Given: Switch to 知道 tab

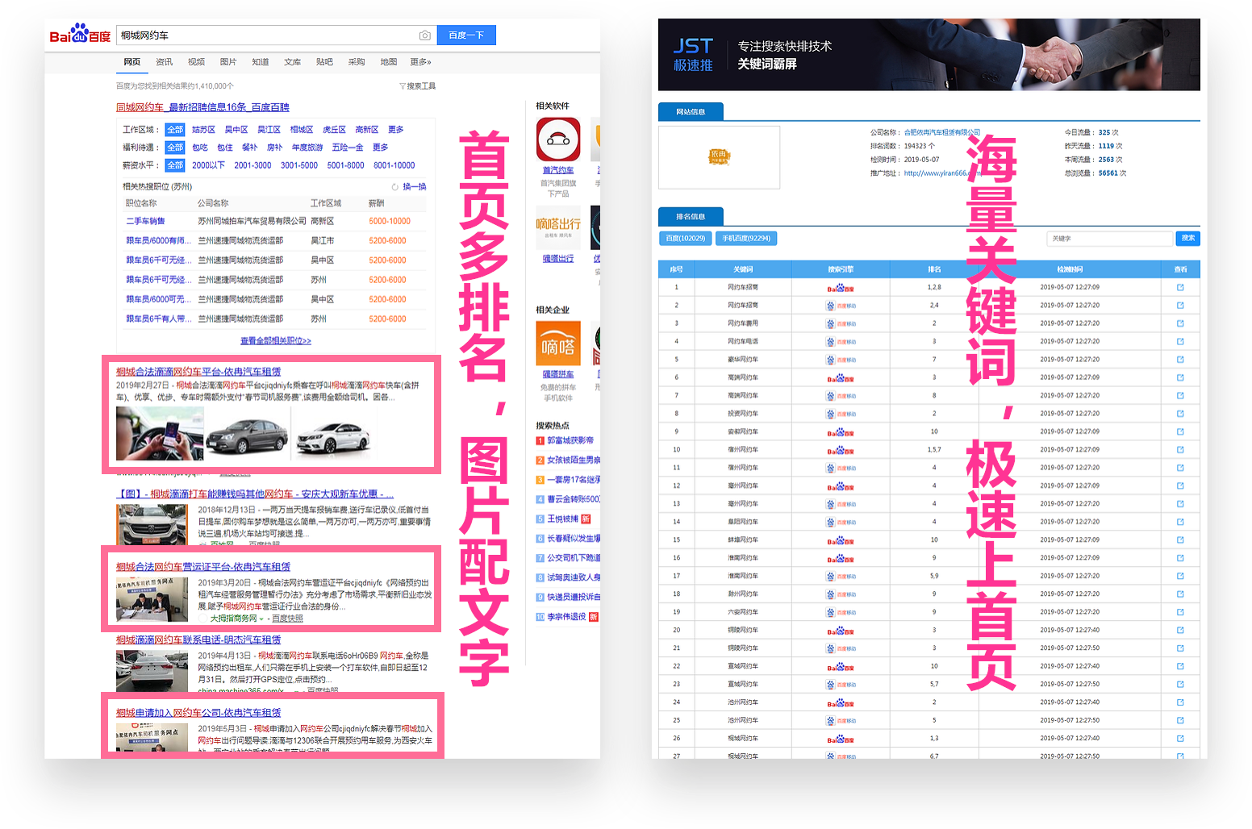Looking at the screenshot, I should click(x=261, y=62).
